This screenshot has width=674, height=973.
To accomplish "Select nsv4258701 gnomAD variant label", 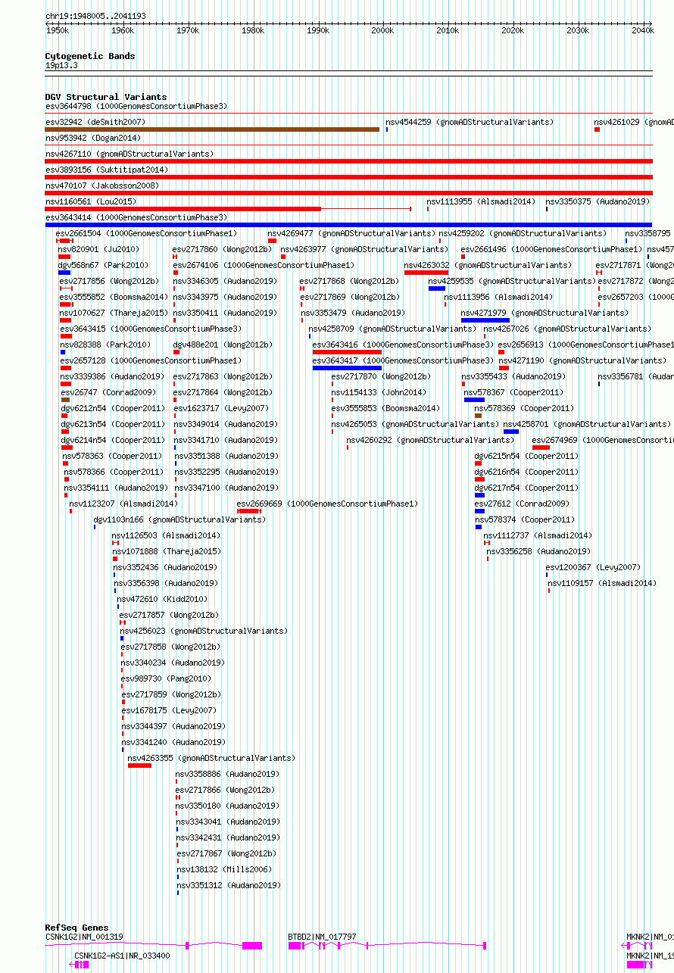I will [587, 424].
